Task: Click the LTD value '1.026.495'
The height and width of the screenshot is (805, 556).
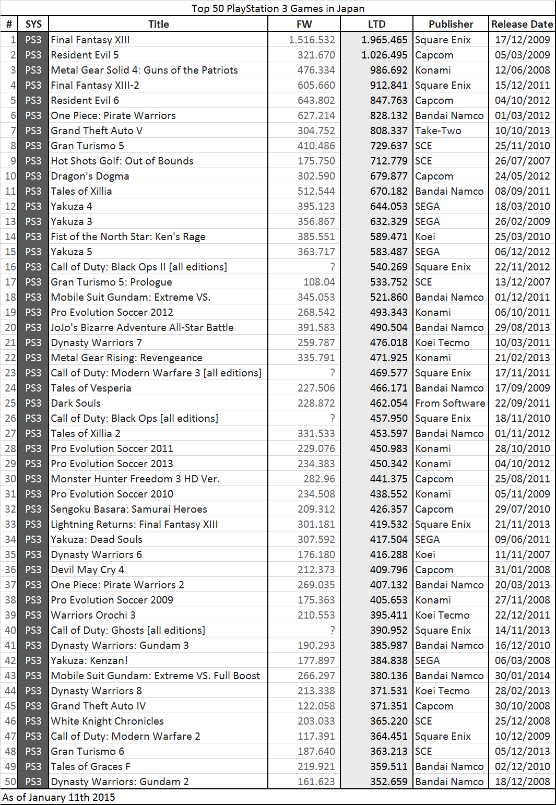Action: coord(376,55)
